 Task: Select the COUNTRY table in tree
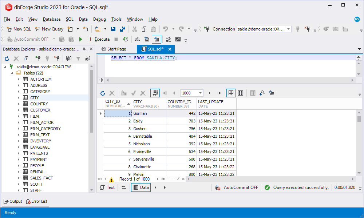39,104
